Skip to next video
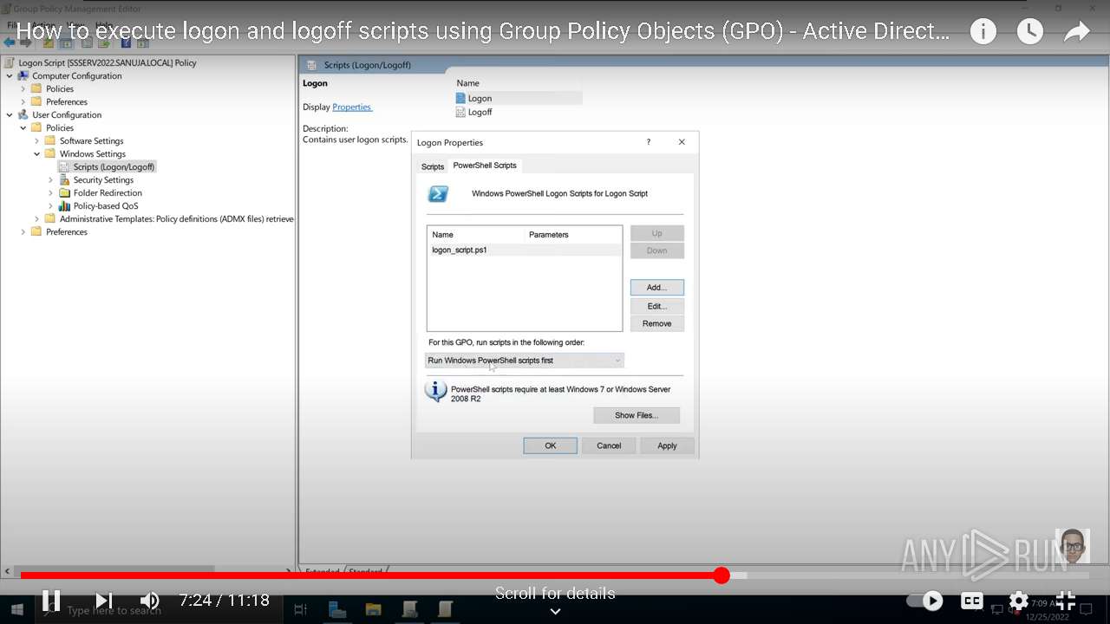The width and height of the screenshot is (1110, 624). (x=104, y=600)
